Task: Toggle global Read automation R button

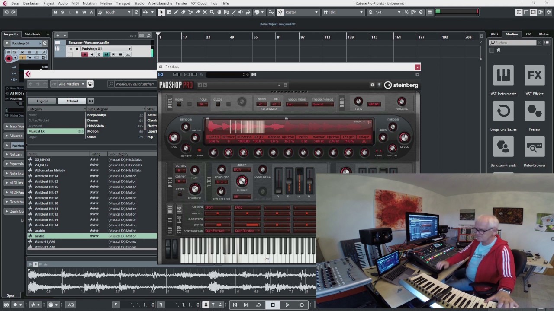Action: [77, 12]
